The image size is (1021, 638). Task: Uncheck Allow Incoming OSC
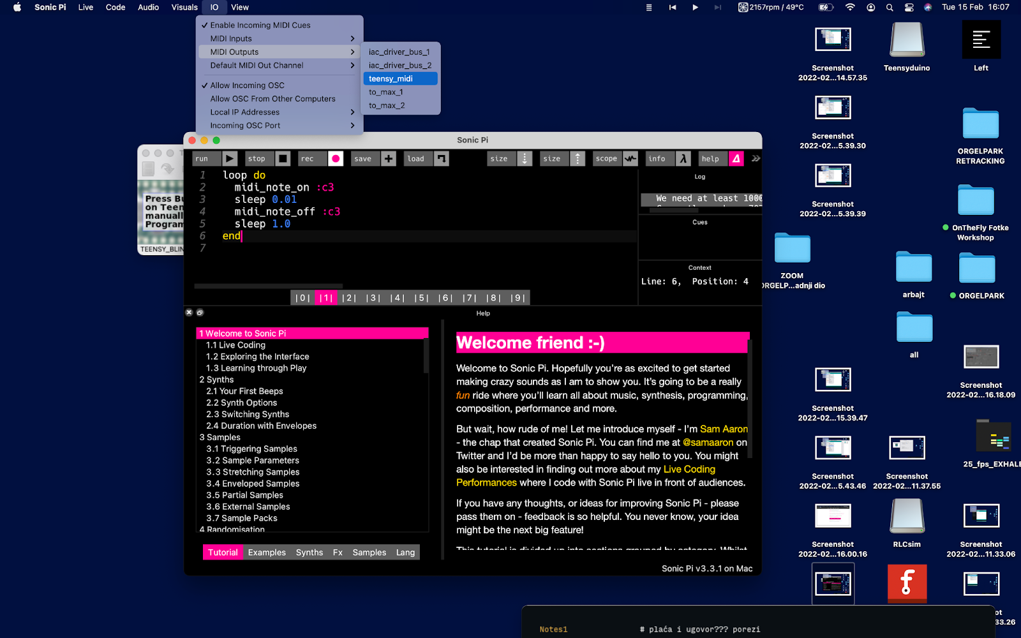tap(248, 85)
